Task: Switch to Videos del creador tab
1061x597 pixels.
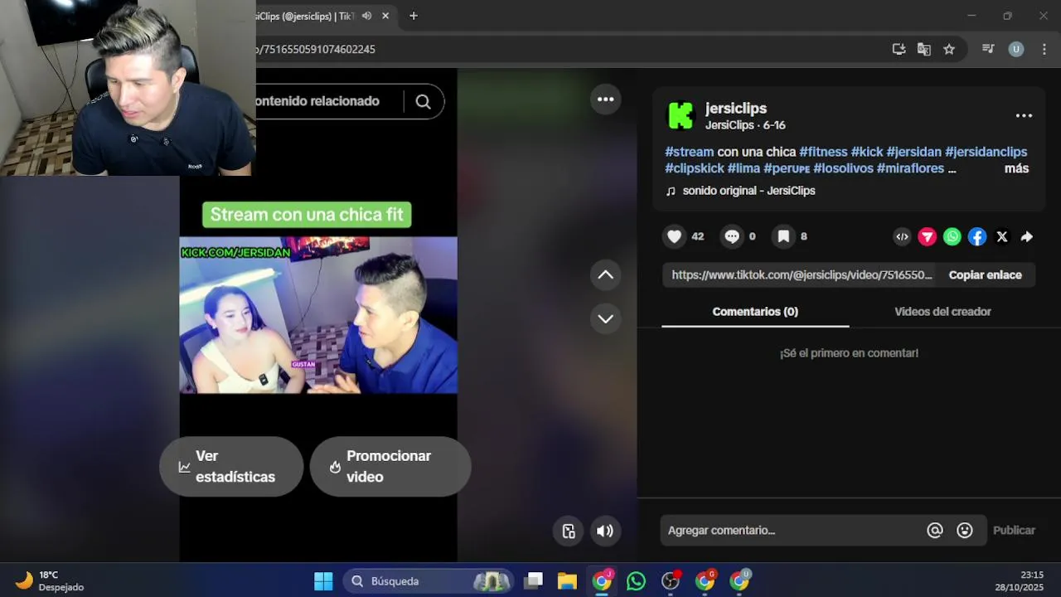Action: pos(942,312)
